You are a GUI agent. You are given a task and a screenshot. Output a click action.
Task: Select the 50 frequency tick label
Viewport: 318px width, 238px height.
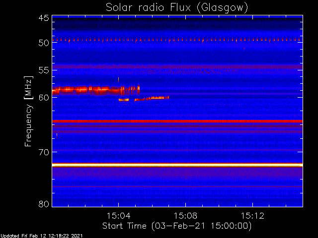coord(44,43)
